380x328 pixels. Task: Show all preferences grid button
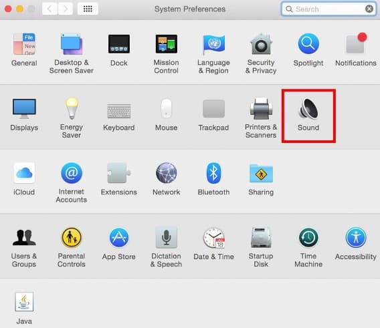[x=88, y=9]
